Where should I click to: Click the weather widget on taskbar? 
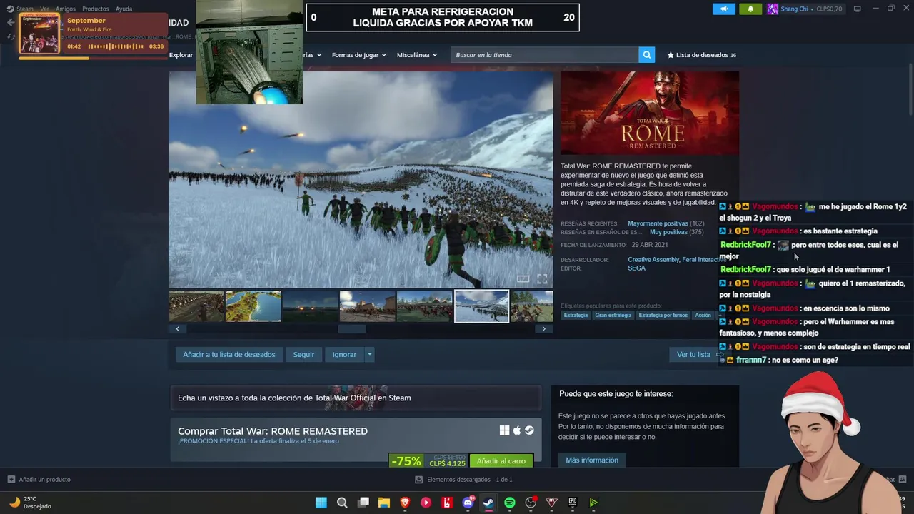tap(30, 503)
